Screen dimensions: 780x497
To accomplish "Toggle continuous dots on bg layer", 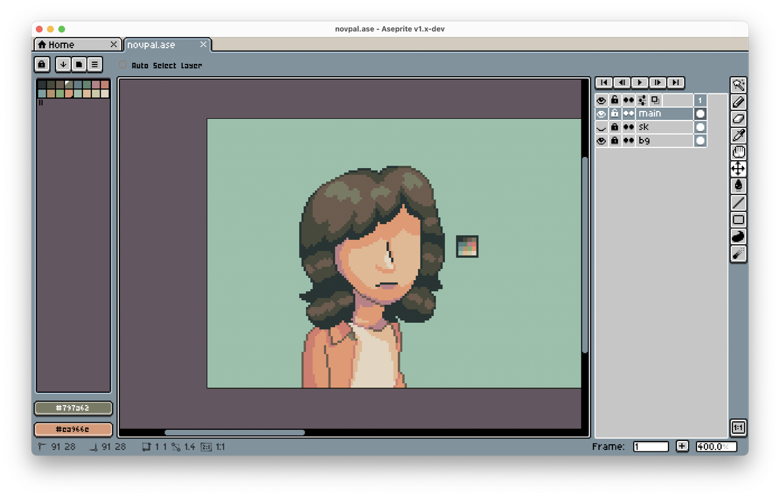I will [628, 141].
